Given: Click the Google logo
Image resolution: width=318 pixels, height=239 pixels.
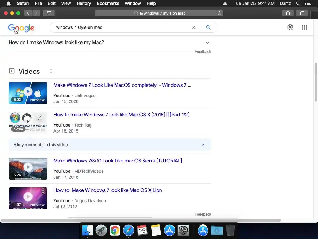Looking at the screenshot, I should point(21,28).
